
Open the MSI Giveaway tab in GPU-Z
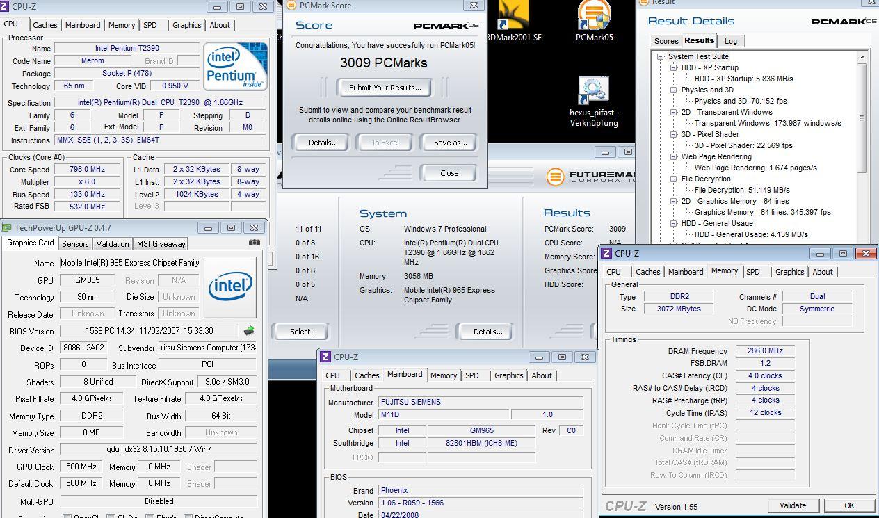tap(161, 243)
